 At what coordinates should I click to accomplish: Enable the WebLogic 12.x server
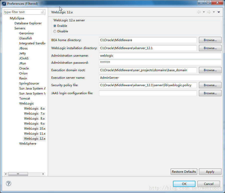[x=55, y=26]
